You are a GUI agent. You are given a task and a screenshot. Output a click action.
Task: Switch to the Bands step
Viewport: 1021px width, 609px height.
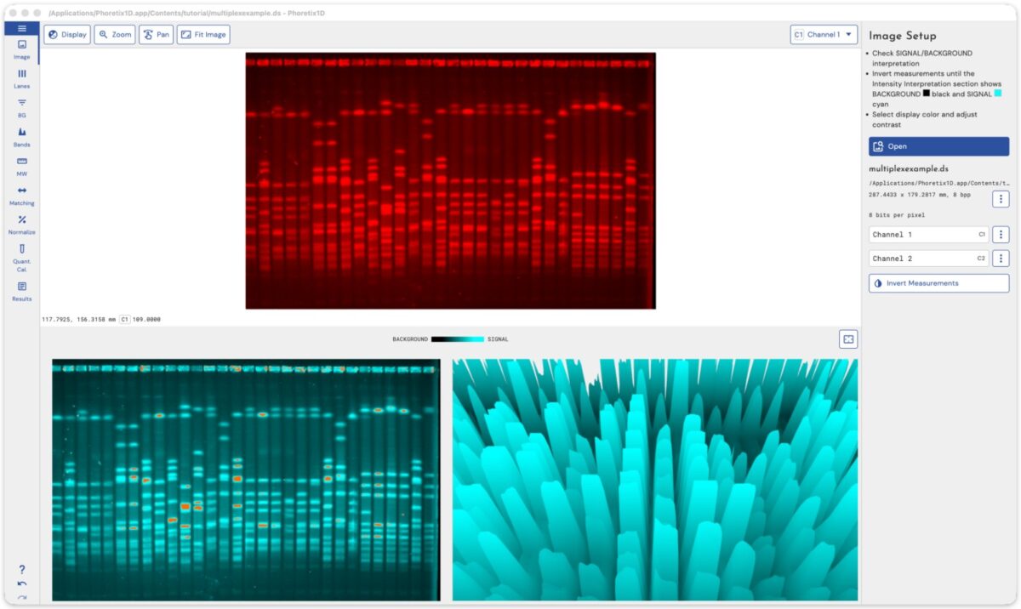pos(21,137)
